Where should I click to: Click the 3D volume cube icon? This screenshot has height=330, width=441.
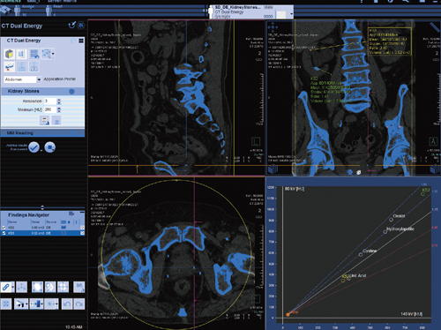click(x=10, y=54)
